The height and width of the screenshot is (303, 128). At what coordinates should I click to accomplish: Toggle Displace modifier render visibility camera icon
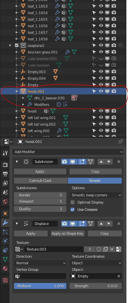coord(64,224)
